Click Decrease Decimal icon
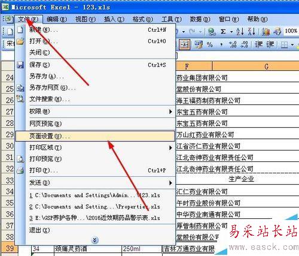Screen dimensions: 299x256 (x=245, y=44)
